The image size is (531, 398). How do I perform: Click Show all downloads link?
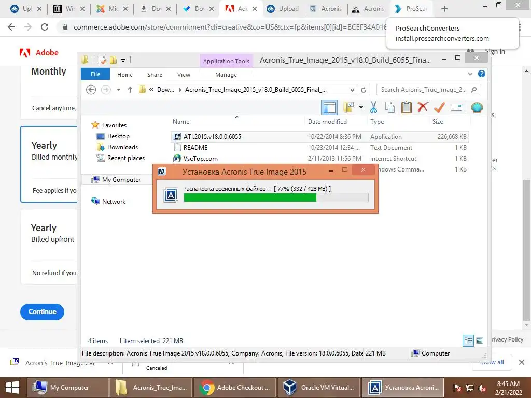pos(492,362)
